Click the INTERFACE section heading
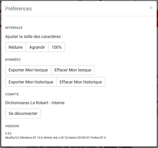Viewport: 158px width, 148px height. click(x=14, y=28)
